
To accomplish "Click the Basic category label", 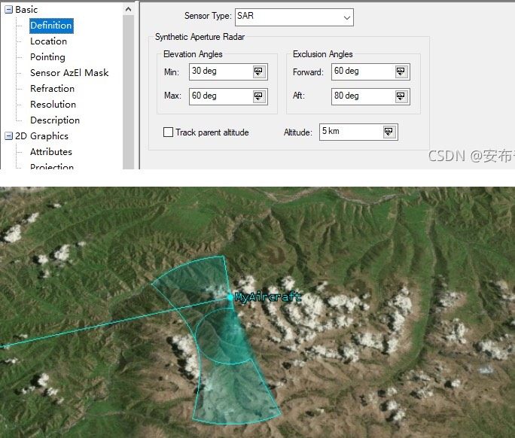I will click(x=26, y=10).
